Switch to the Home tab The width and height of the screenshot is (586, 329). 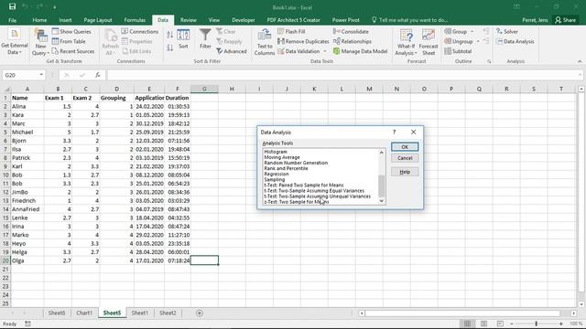[x=39, y=20]
